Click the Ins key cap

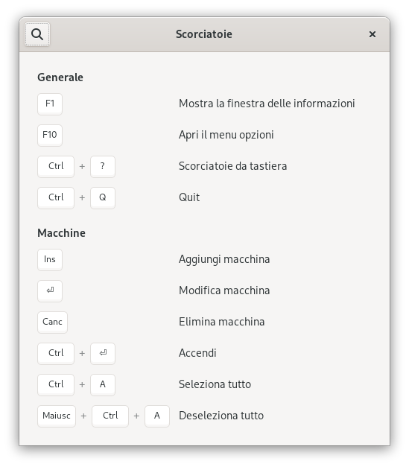click(50, 259)
